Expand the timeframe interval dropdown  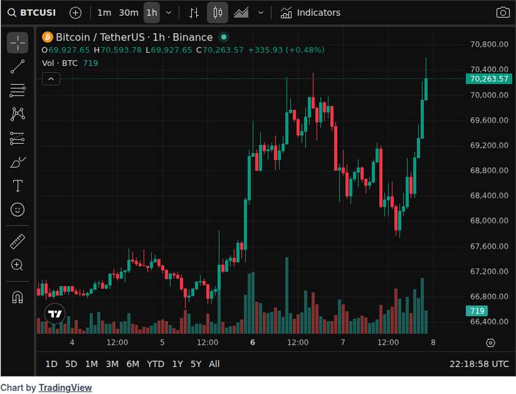[169, 13]
